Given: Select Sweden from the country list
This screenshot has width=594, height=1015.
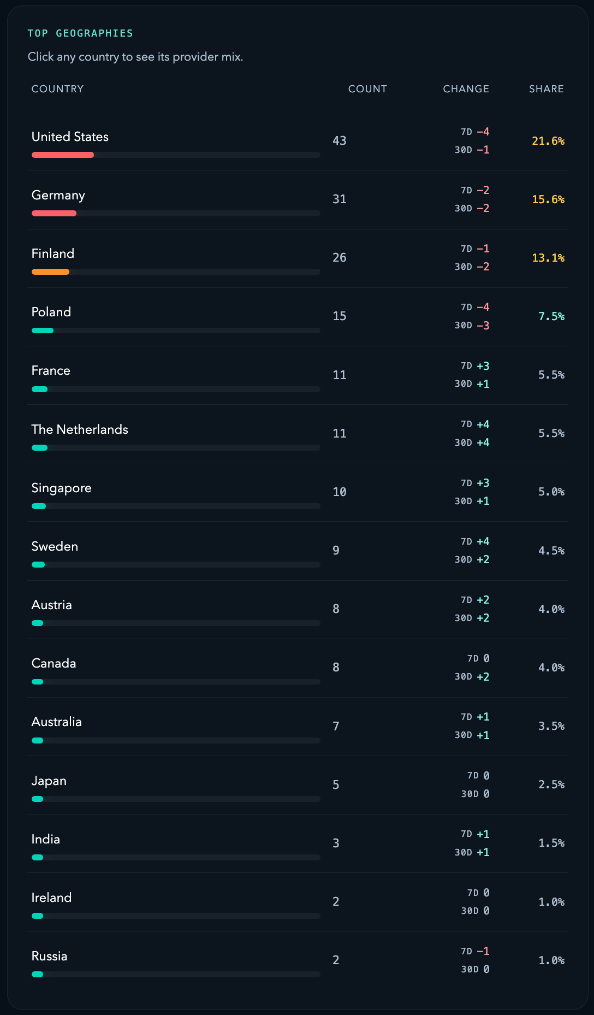Looking at the screenshot, I should (55, 546).
